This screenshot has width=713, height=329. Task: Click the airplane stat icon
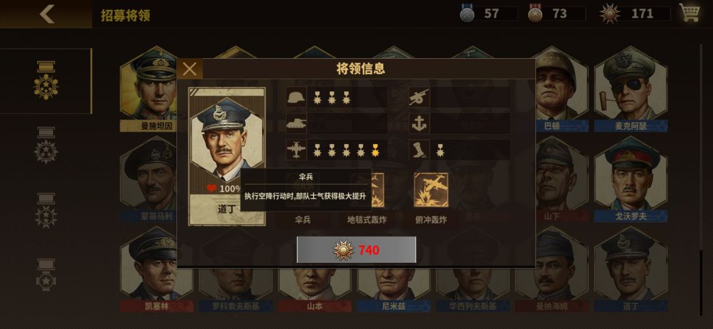click(x=296, y=150)
